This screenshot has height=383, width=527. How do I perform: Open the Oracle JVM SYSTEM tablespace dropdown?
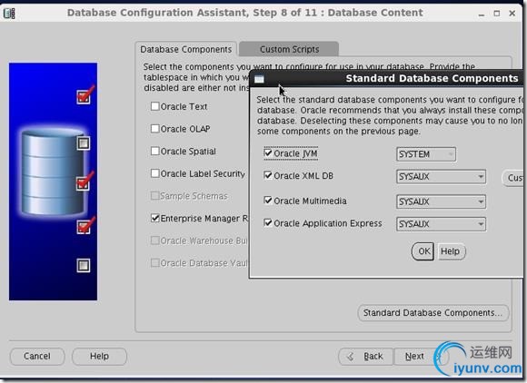coord(426,154)
